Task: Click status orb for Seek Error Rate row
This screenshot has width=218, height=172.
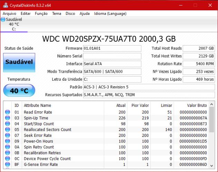Action: pos(8,135)
